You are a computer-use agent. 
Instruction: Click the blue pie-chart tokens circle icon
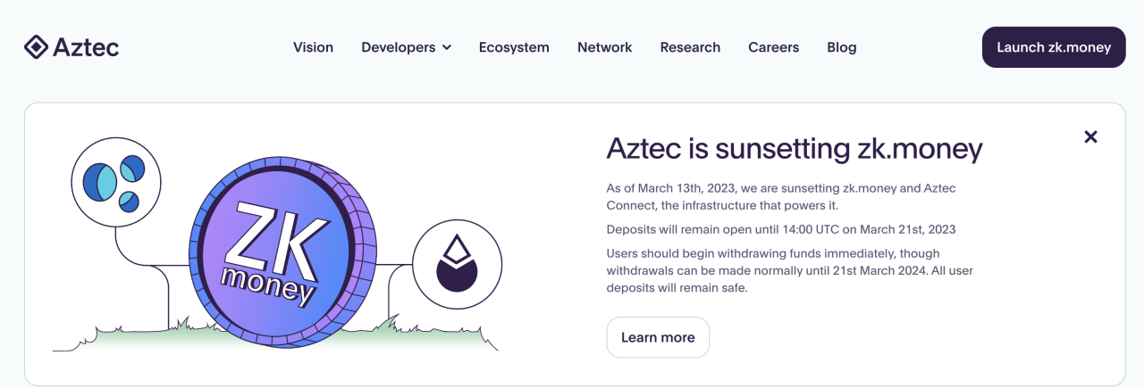tap(115, 183)
